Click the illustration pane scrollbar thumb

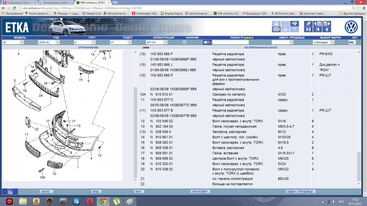tap(135, 133)
